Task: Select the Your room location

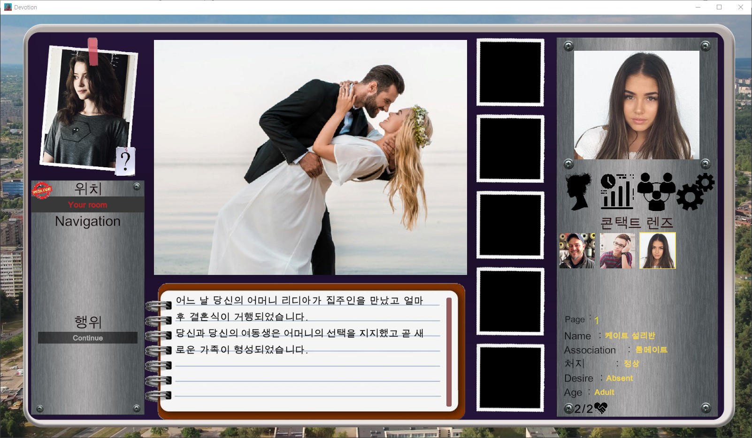Action: point(87,205)
